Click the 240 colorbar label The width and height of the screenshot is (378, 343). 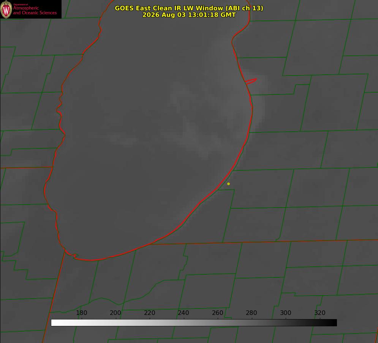coord(183,313)
